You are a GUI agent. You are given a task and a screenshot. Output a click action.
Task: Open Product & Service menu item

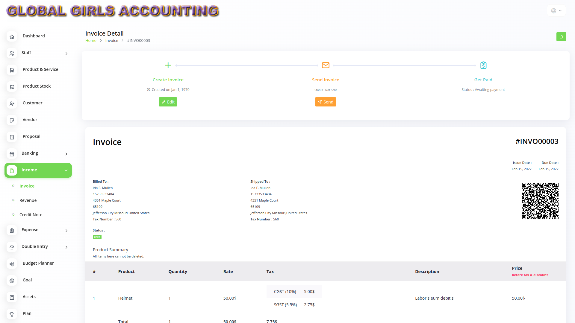click(40, 69)
